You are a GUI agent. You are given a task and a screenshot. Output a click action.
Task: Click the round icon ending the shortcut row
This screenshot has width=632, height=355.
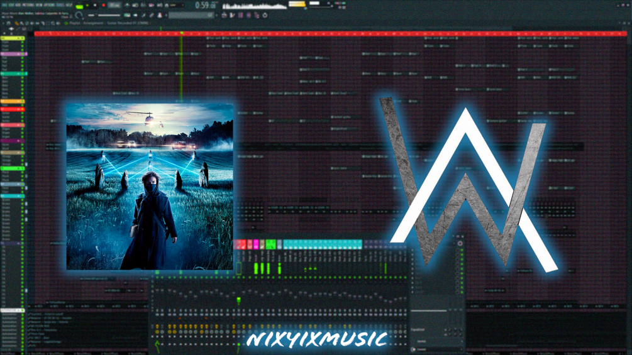coord(265,15)
